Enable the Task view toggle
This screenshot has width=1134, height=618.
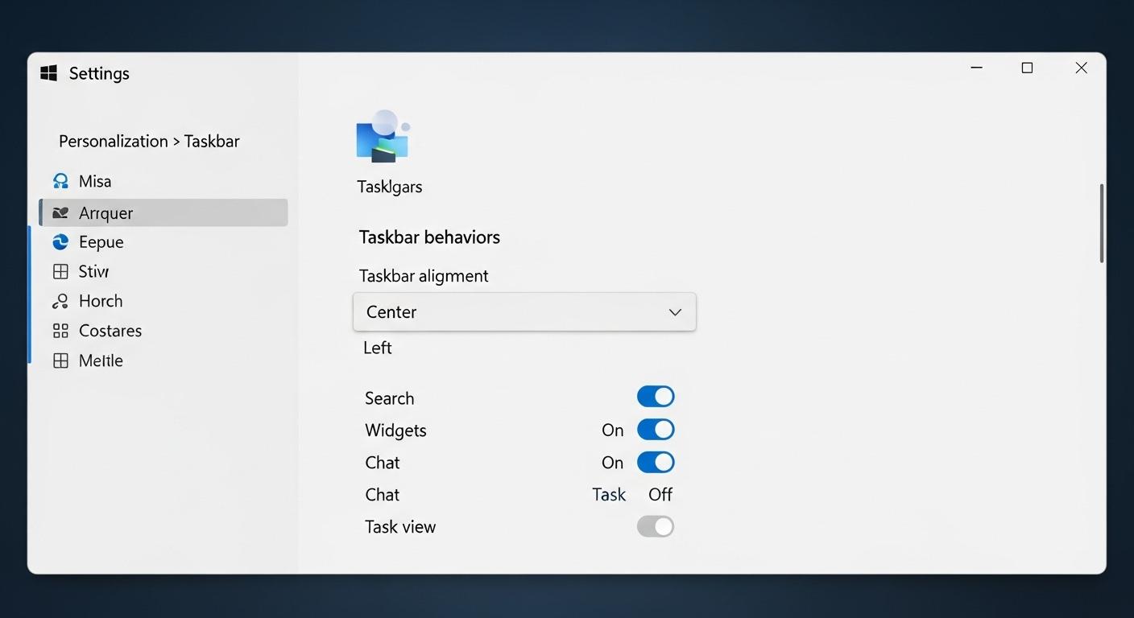656,526
